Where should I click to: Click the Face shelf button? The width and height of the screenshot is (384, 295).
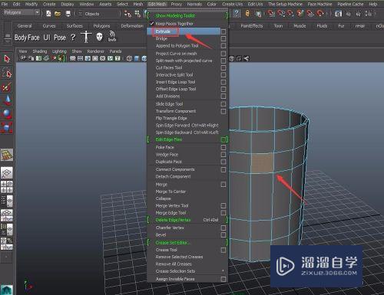(34, 38)
